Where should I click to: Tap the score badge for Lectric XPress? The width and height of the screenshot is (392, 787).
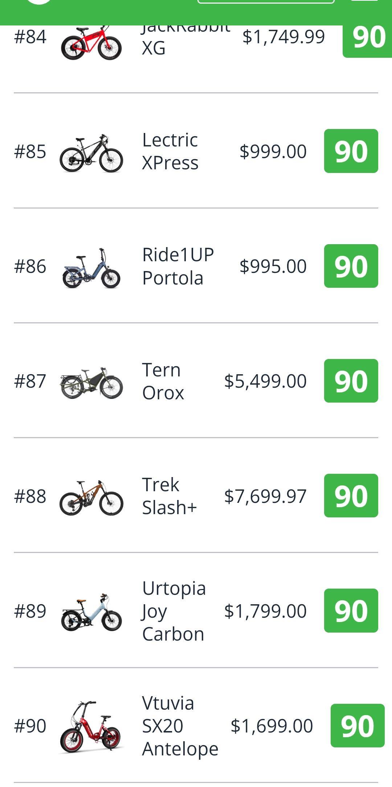[x=351, y=151]
